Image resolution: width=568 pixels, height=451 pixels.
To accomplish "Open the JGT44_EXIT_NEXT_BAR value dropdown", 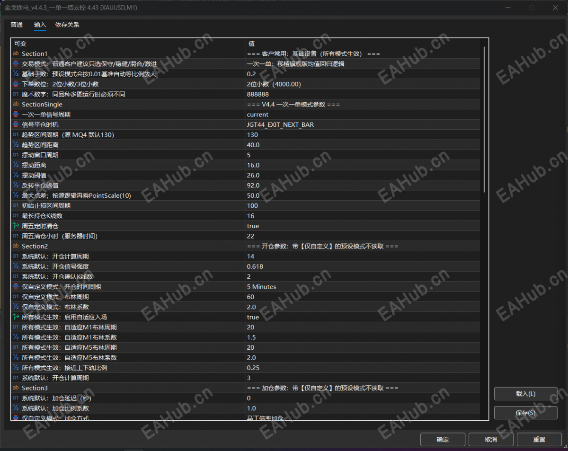I will (x=362, y=124).
